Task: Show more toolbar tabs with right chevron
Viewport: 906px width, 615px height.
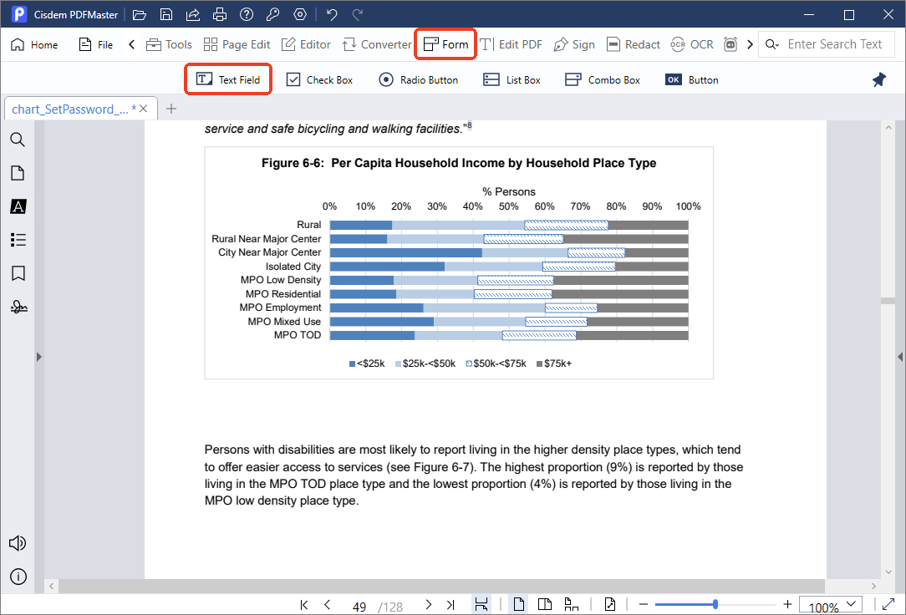Action: pyautogui.click(x=750, y=44)
